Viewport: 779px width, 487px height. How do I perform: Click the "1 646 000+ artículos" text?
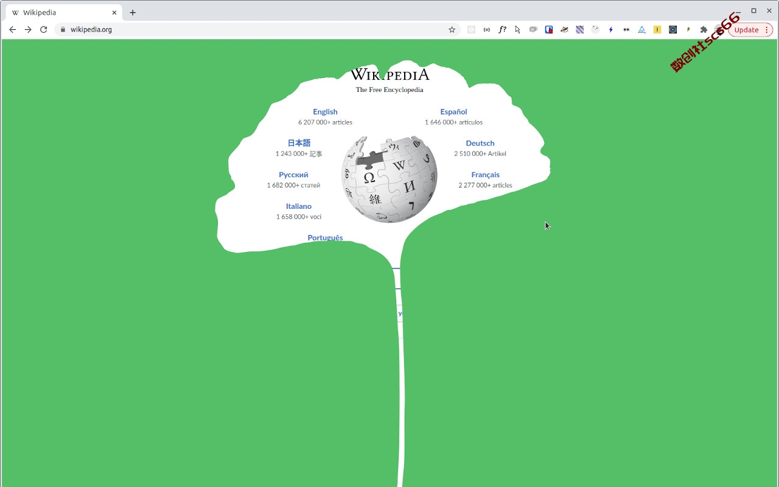[x=453, y=122]
